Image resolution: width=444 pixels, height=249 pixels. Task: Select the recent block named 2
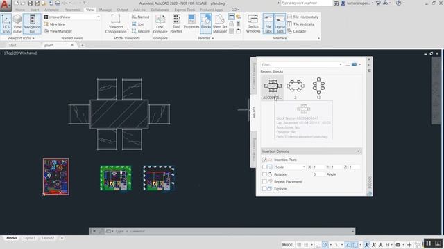click(x=296, y=88)
